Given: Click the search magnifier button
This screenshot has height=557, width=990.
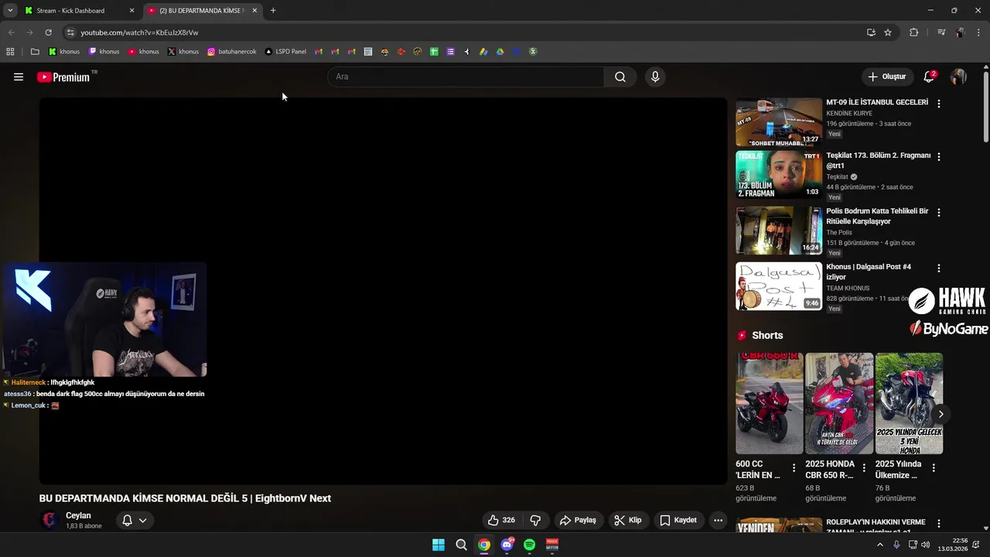Looking at the screenshot, I should pyautogui.click(x=620, y=77).
